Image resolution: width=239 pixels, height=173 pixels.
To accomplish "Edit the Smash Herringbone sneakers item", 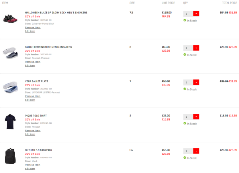I will coord(30,66).
